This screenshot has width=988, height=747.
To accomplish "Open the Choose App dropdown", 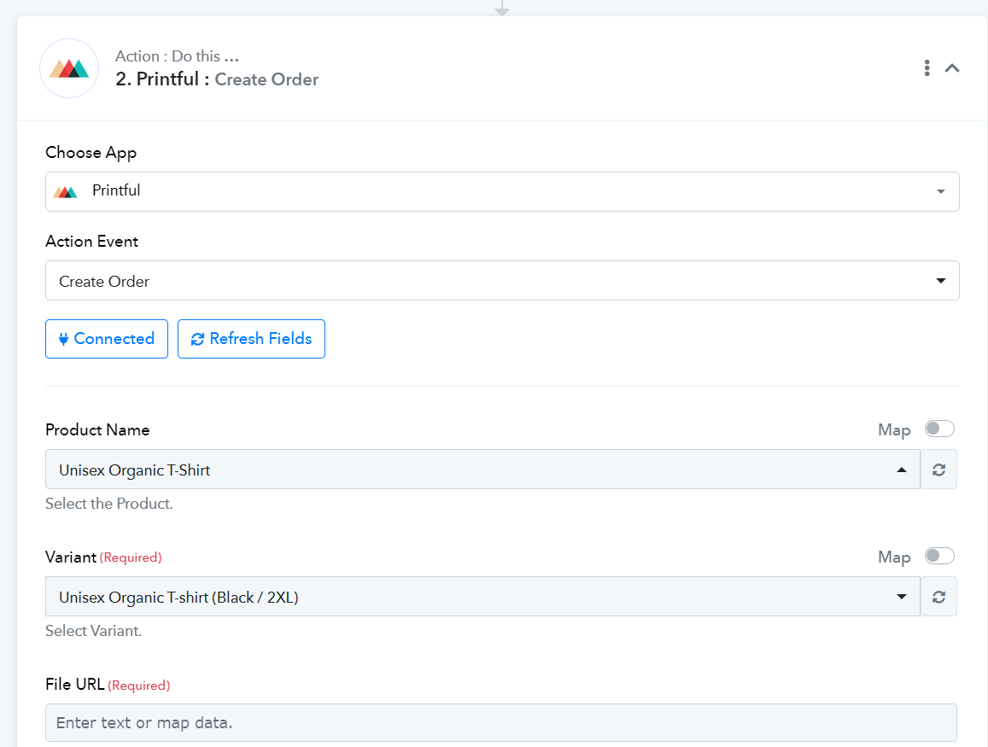I will [501, 191].
